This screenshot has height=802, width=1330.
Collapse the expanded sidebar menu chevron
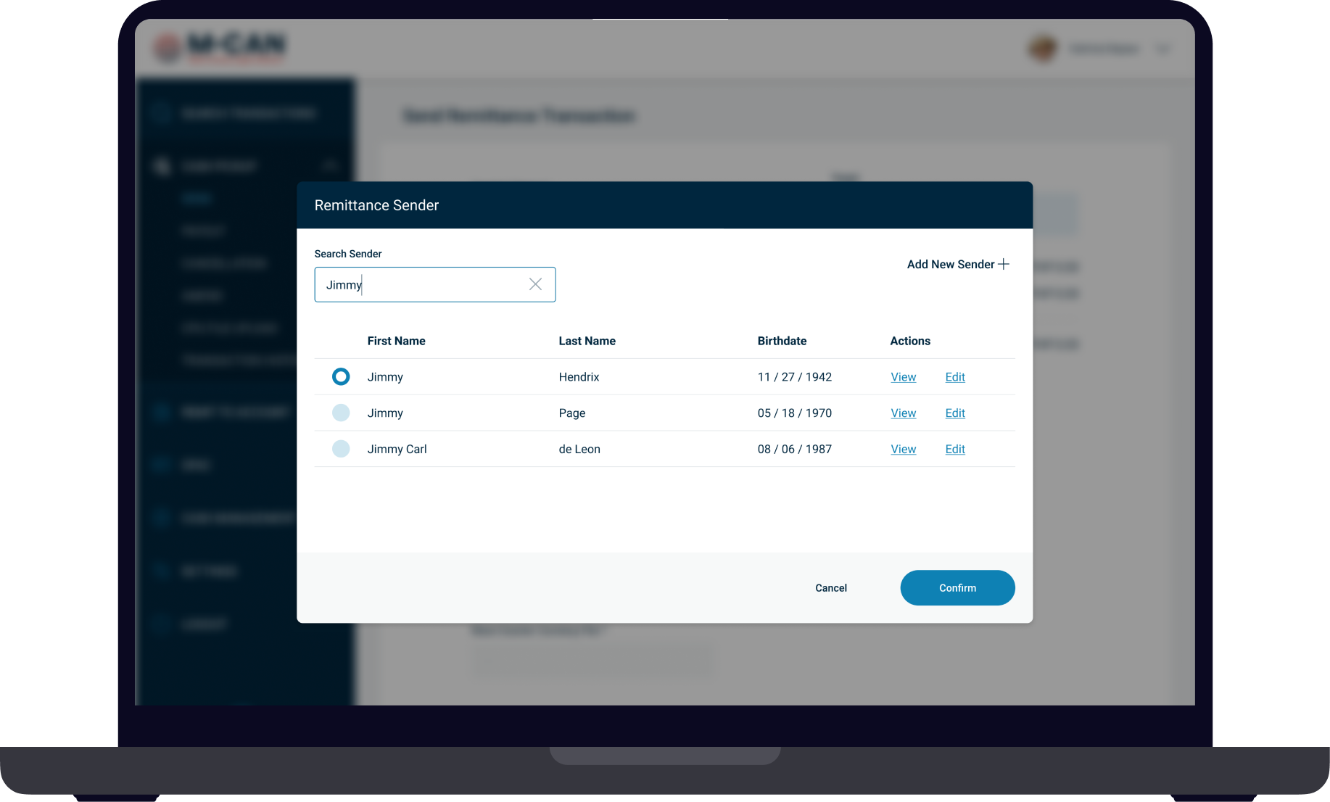click(x=331, y=166)
